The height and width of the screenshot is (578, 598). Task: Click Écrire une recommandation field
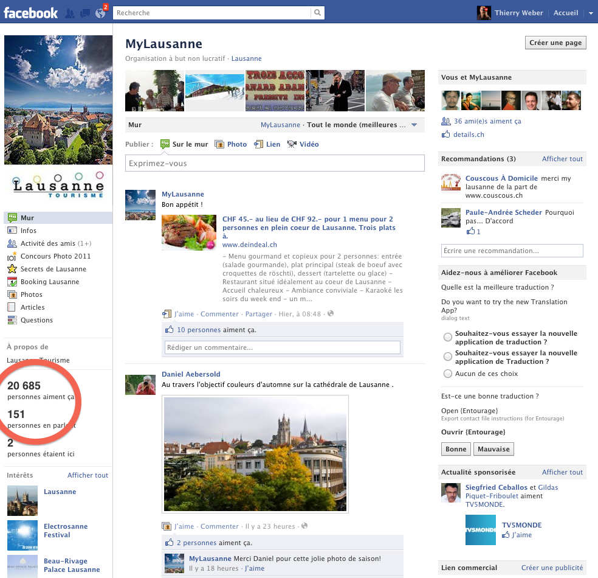512,251
